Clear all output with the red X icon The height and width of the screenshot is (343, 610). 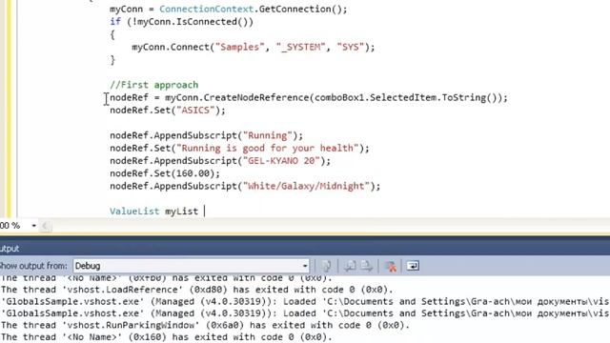[x=390, y=266]
